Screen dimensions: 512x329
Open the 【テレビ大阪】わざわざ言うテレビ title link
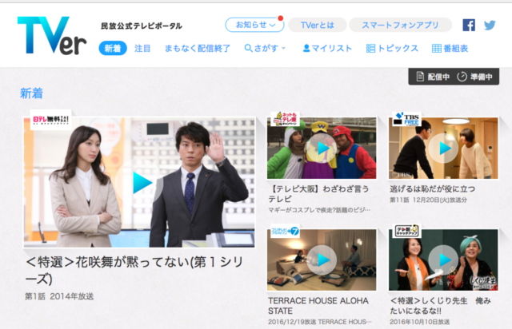click(318, 194)
